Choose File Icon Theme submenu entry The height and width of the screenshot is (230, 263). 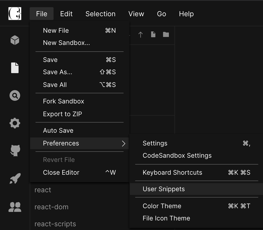[196, 218]
